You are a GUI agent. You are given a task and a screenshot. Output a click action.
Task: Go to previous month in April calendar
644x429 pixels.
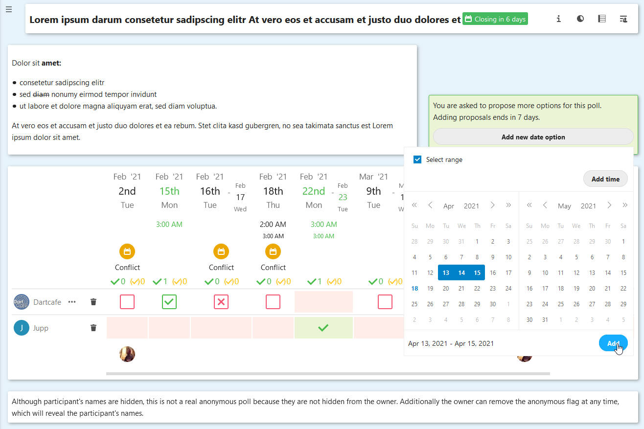click(430, 205)
